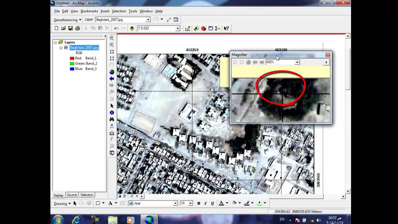Open the View Link Table icon
This screenshot has width=398, height=224.
tap(176, 20)
